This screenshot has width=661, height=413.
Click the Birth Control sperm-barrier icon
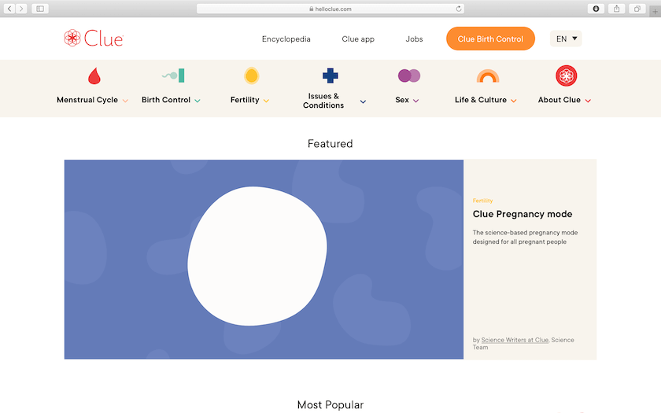(173, 76)
